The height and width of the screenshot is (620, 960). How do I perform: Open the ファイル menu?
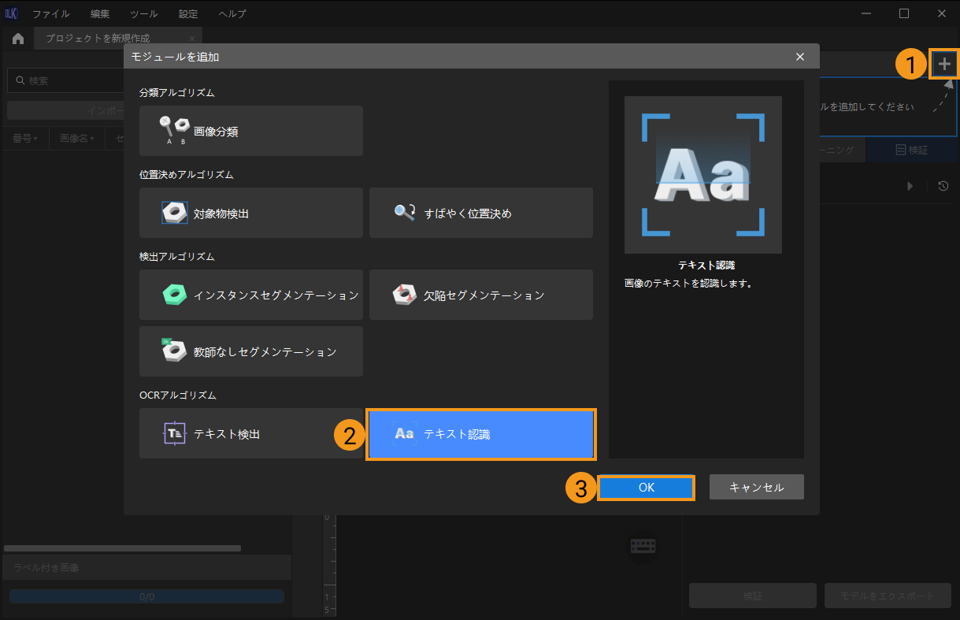[x=50, y=13]
